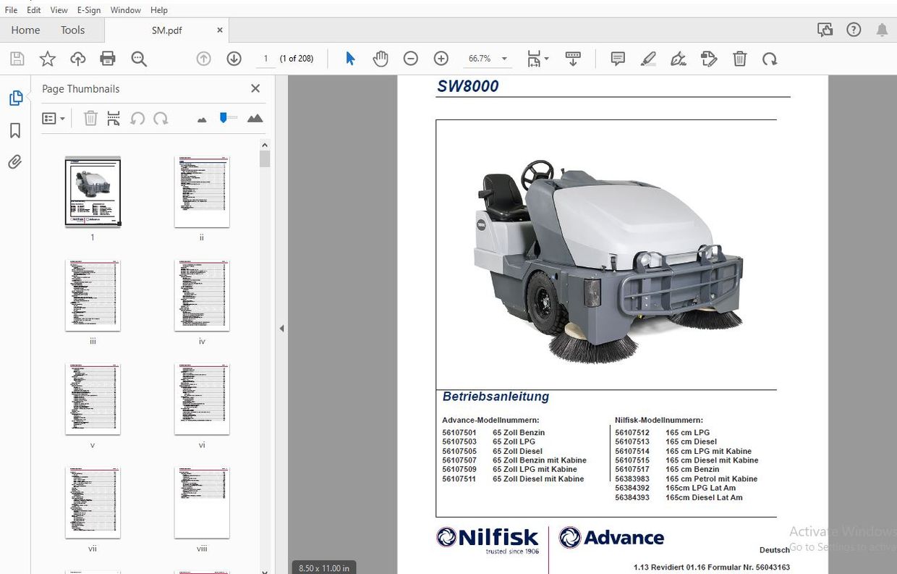Click the Print icon in the toolbar
The image size is (897, 574).
coord(107,58)
